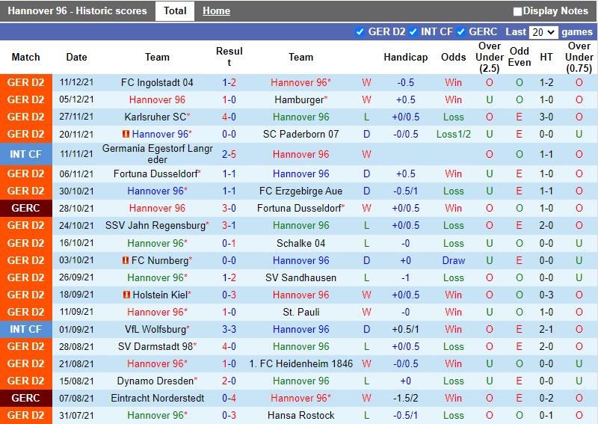
Task: Open SV Darmstadt 98 team link
Action: click(157, 346)
